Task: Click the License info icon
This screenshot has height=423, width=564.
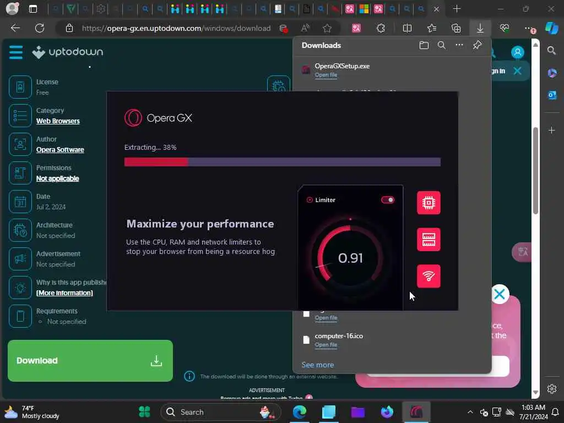Action: [x=20, y=87]
